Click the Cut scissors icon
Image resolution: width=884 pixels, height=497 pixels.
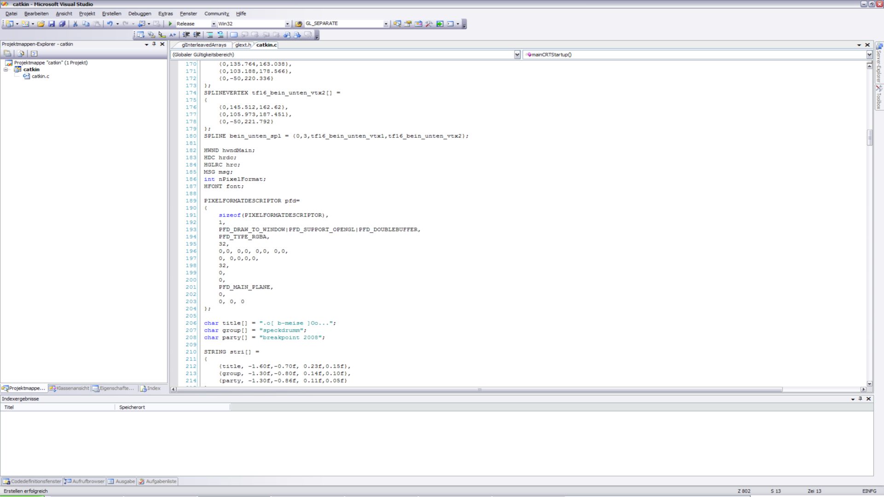tap(75, 23)
